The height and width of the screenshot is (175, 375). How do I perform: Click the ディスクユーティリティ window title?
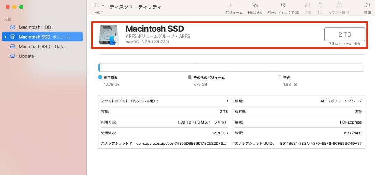[x=135, y=7]
